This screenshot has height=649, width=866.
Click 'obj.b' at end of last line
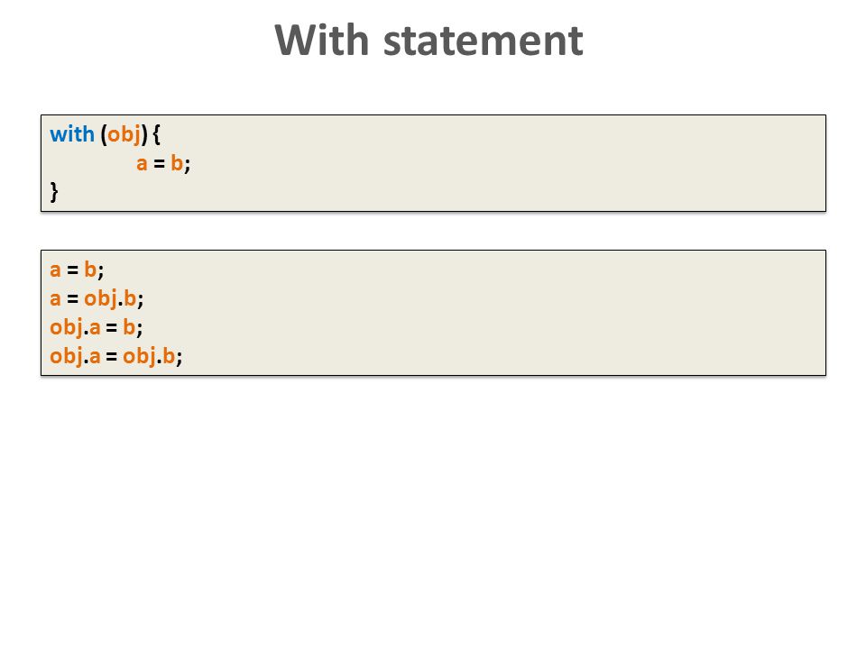pos(149,357)
